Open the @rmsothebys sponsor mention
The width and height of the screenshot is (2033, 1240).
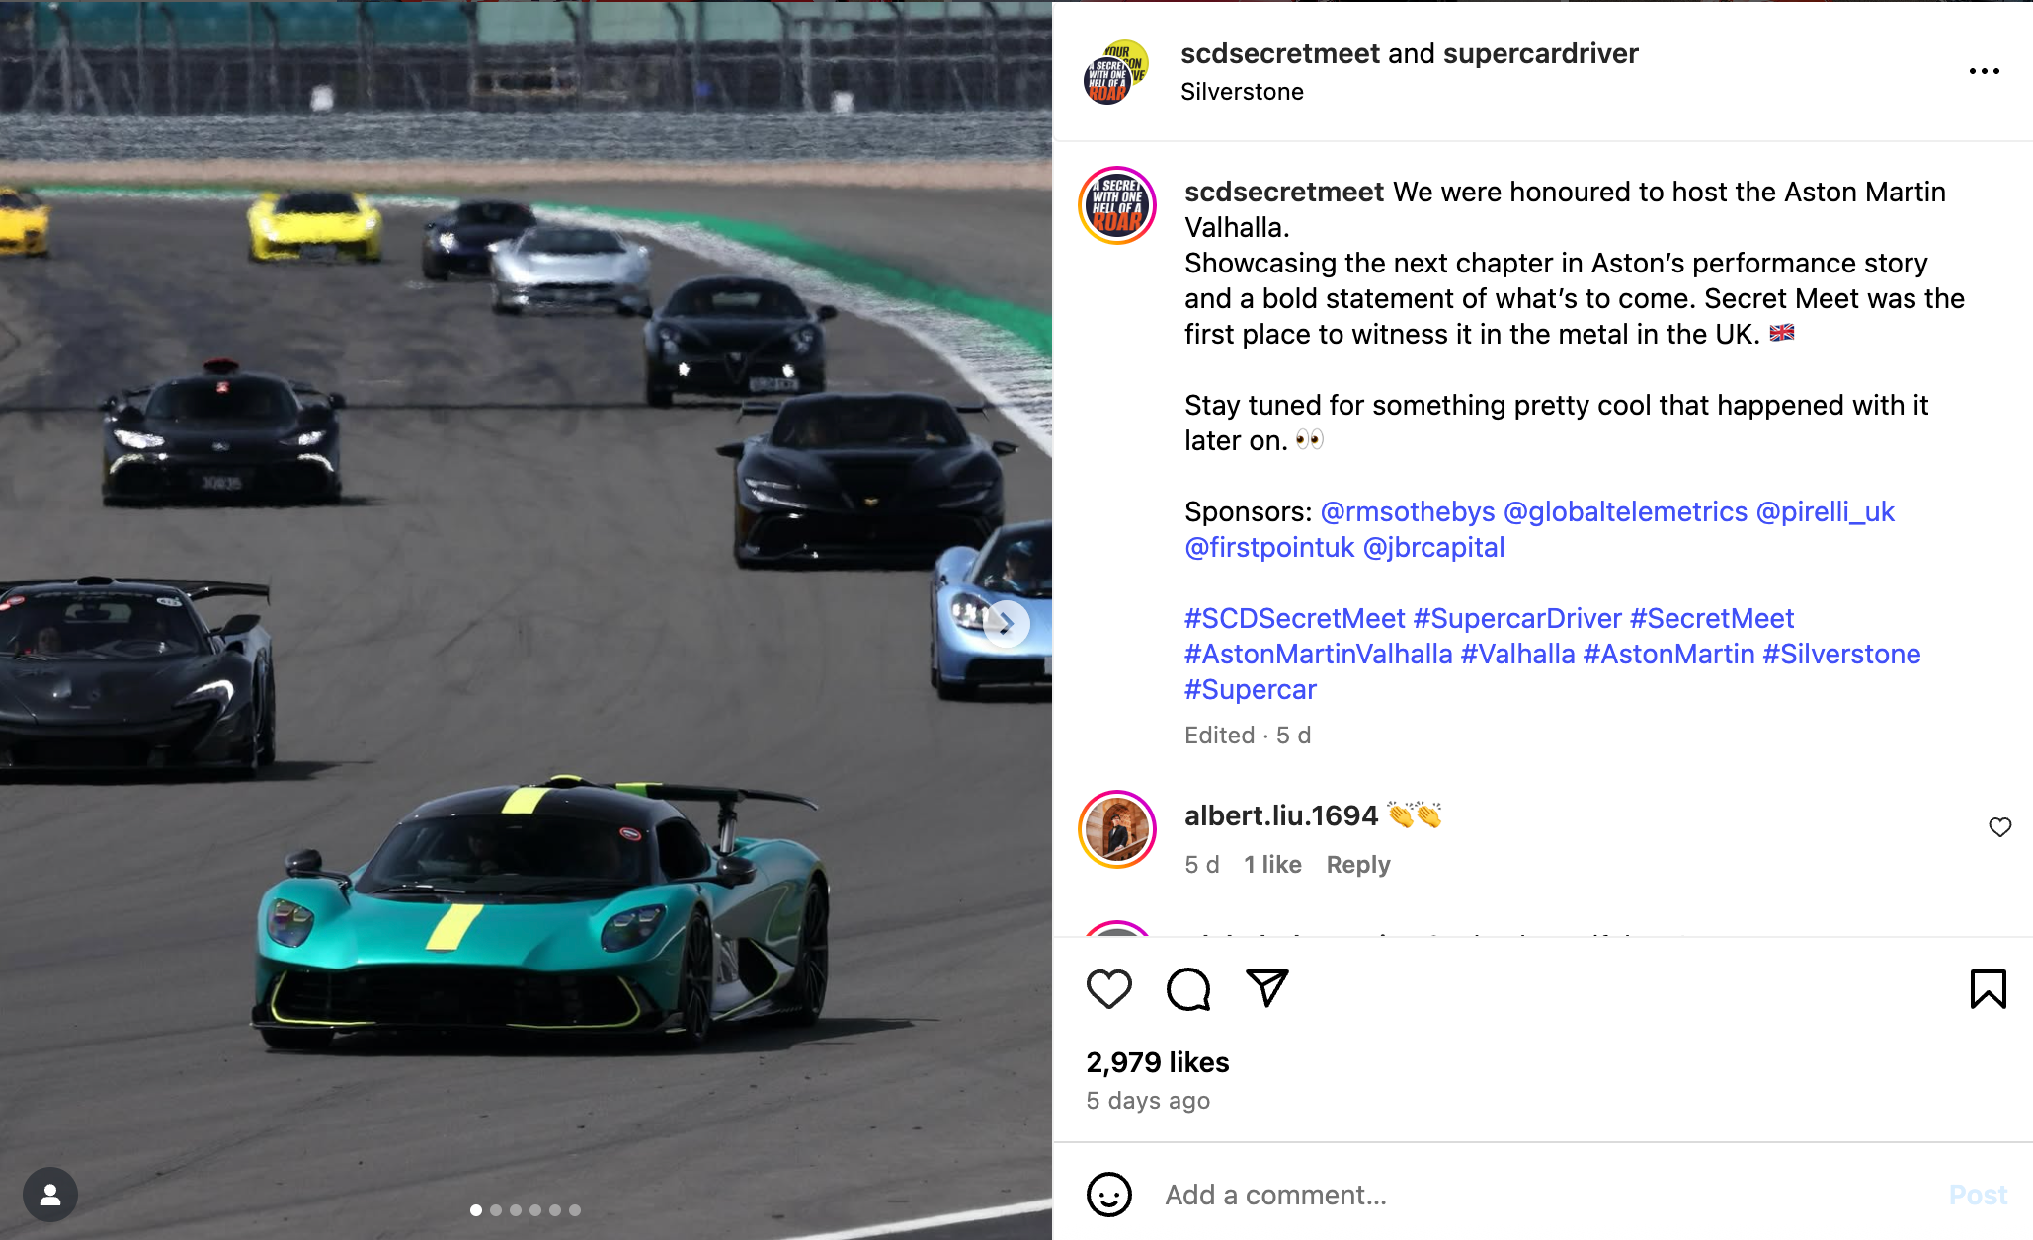point(1407,511)
